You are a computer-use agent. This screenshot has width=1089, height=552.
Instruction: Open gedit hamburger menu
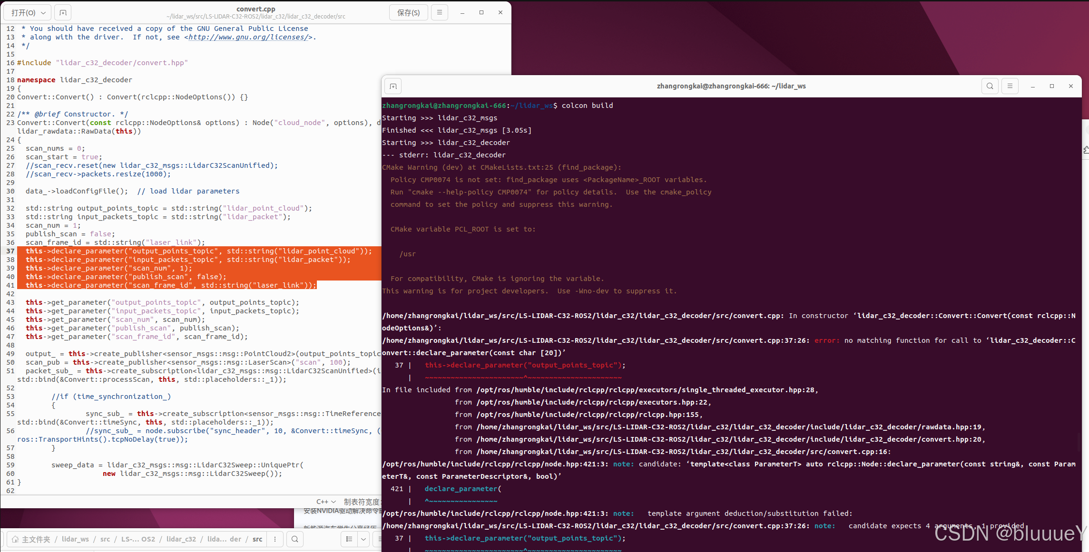[440, 13]
